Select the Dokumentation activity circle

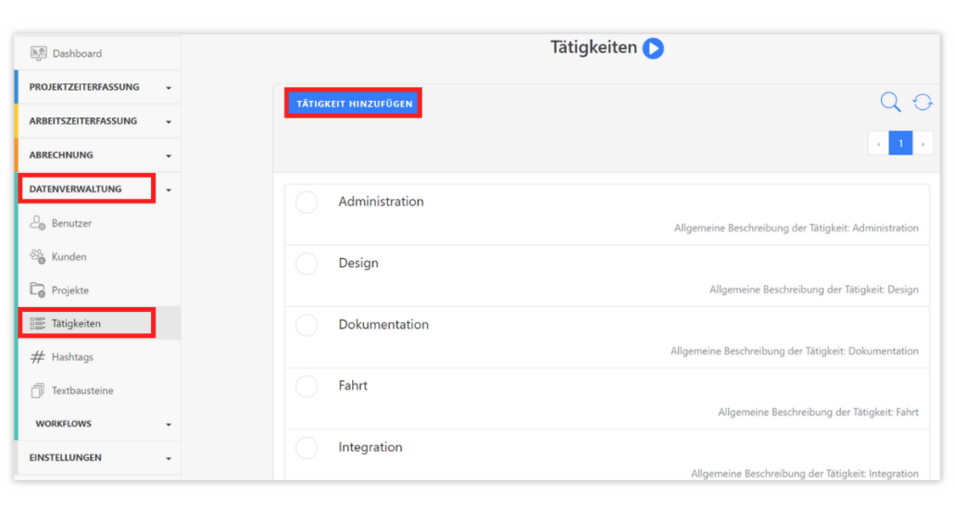point(307,326)
